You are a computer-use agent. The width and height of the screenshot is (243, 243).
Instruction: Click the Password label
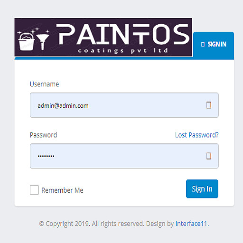(43, 135)
